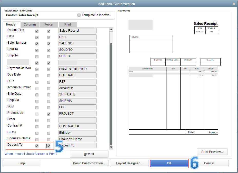238x173 pixels.
Task: Open the Footer tab
Action: click(49, 24)
